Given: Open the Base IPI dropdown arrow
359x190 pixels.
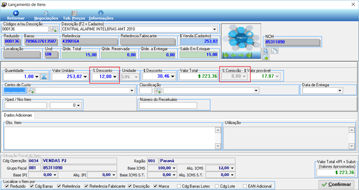Looking at the screenshot, I should pyautogui.click(x=55, y=175).
